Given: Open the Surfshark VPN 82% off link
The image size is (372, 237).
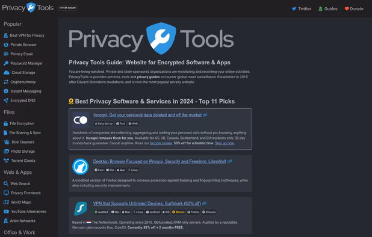Looking at the screenshot, I should [x=147, y=203].
